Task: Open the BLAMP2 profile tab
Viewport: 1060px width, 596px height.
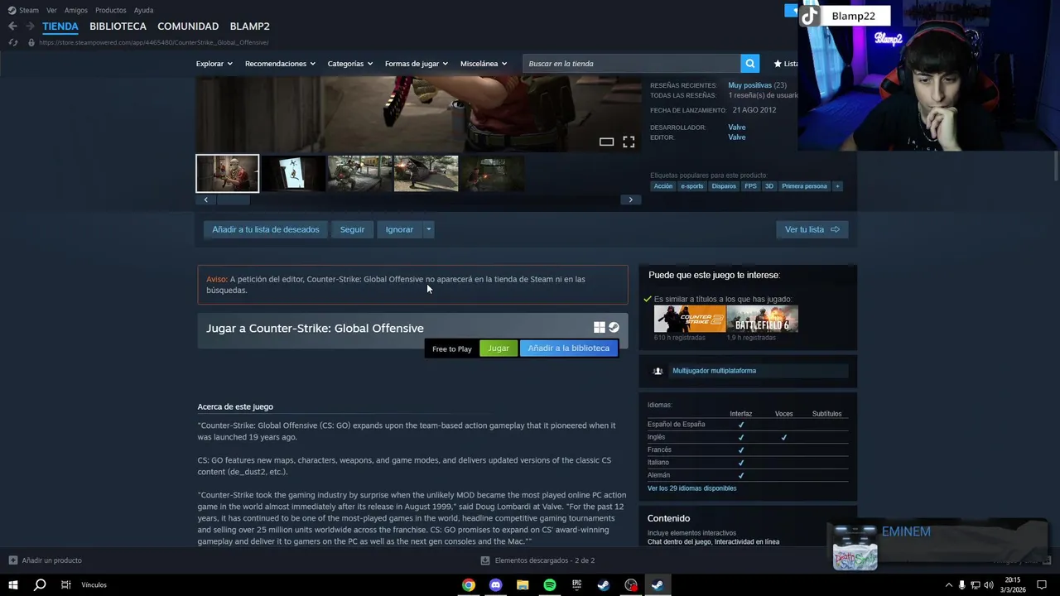Action: tap(249, 26)
